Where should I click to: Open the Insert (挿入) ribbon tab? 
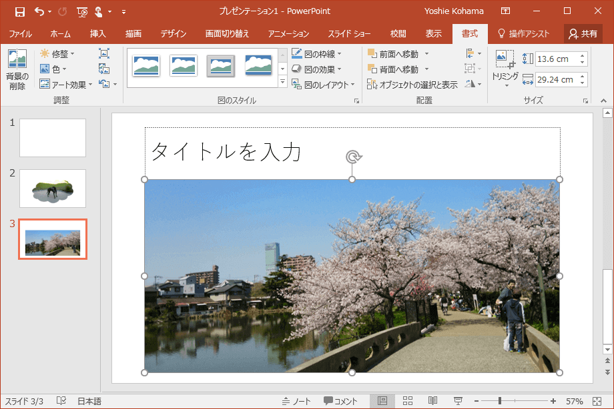(x=97, y=34)
